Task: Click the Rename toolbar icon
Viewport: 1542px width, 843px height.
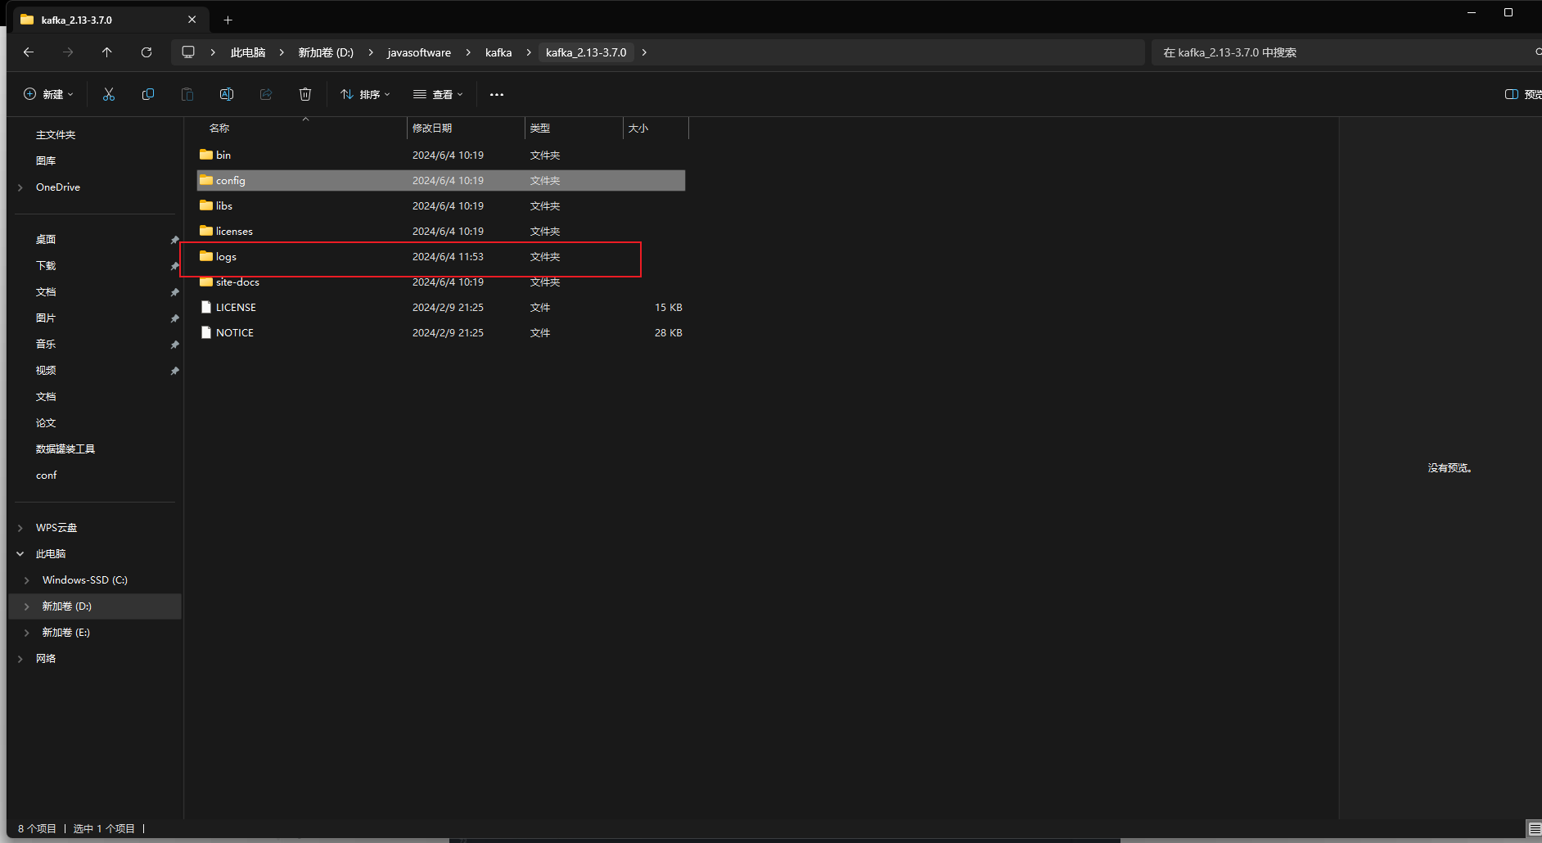Action: click(x=227, y=94)
